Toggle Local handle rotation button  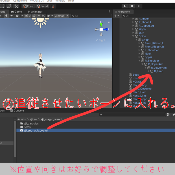coord(42,6)
